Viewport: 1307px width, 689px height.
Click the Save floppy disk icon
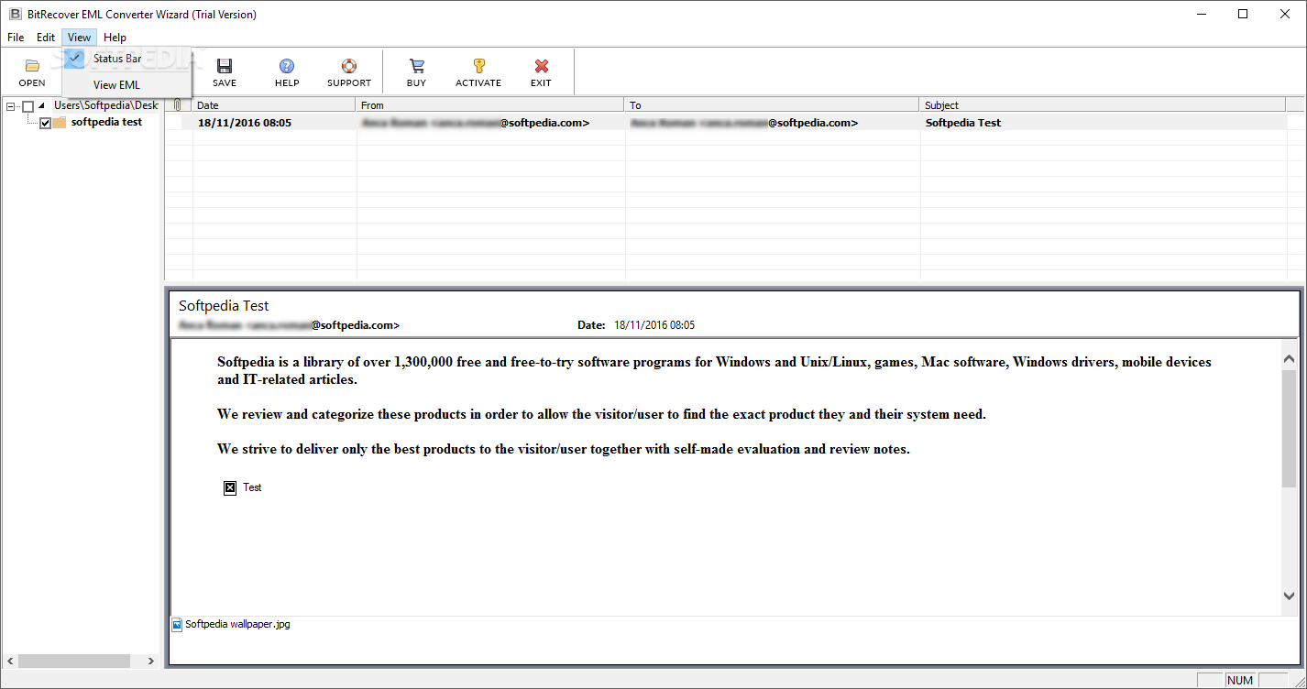(225, 66)
